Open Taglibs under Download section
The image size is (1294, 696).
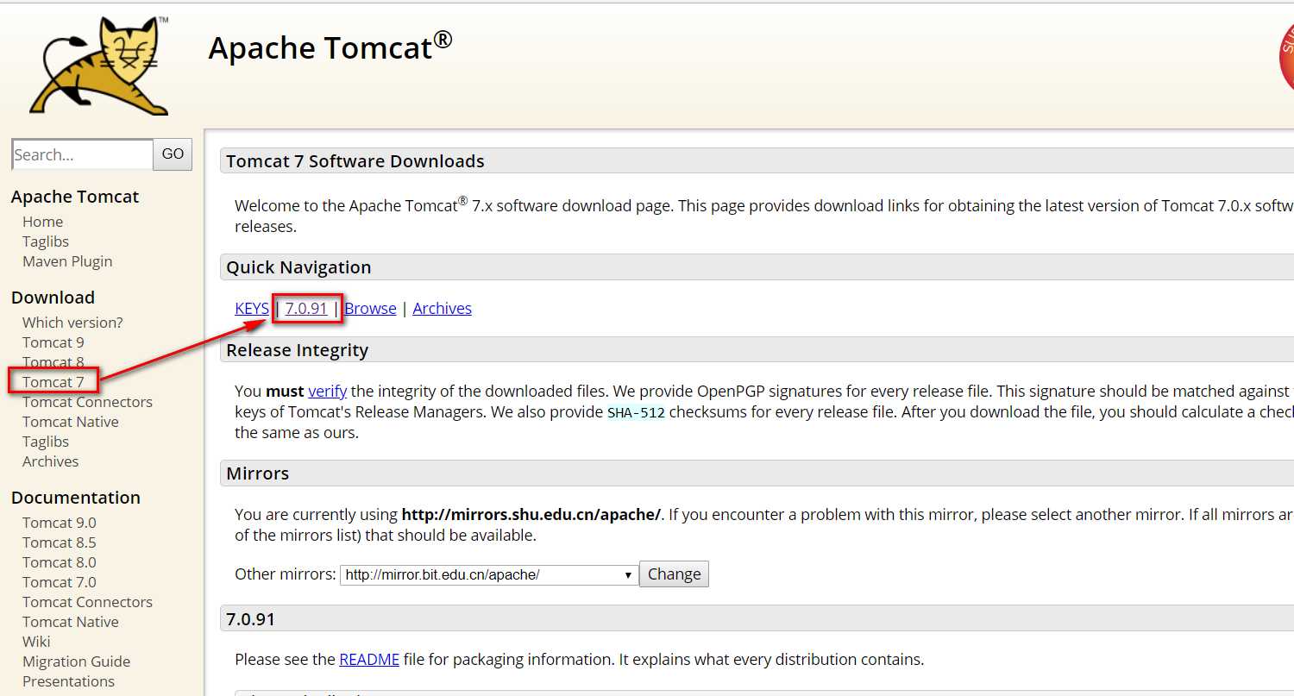coord(46,442)
